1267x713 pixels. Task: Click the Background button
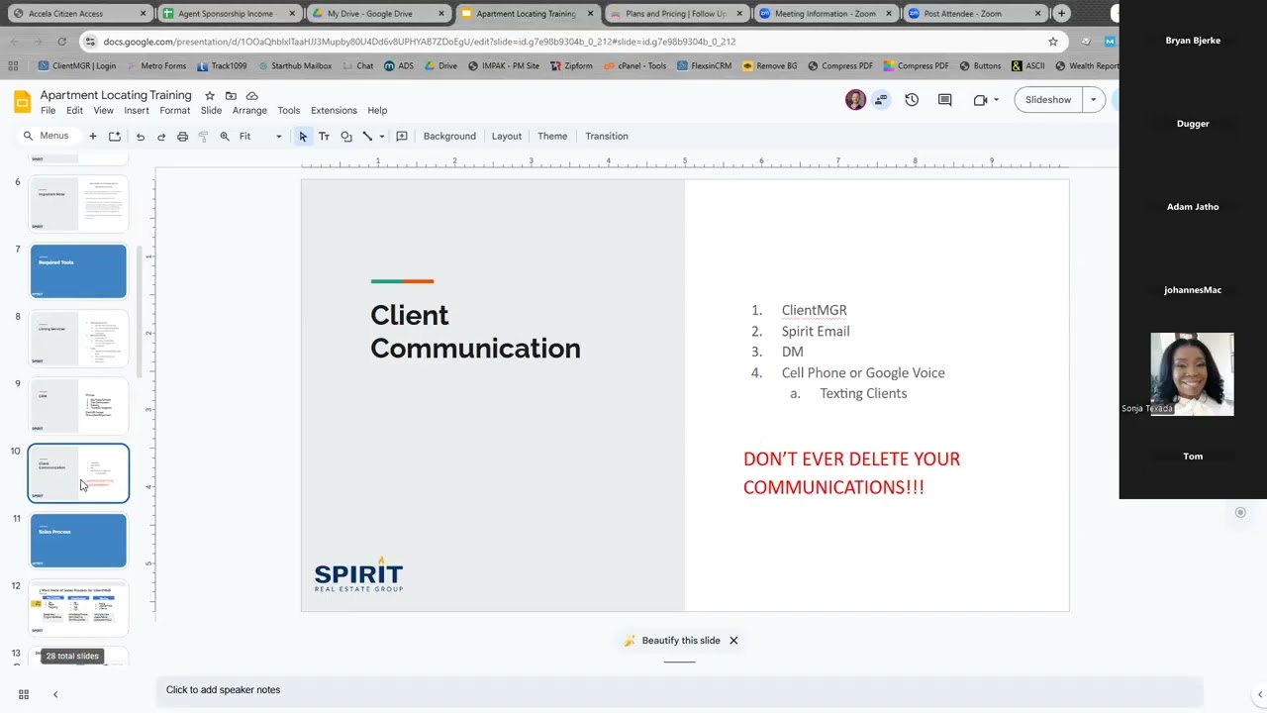tap(449, 137)
